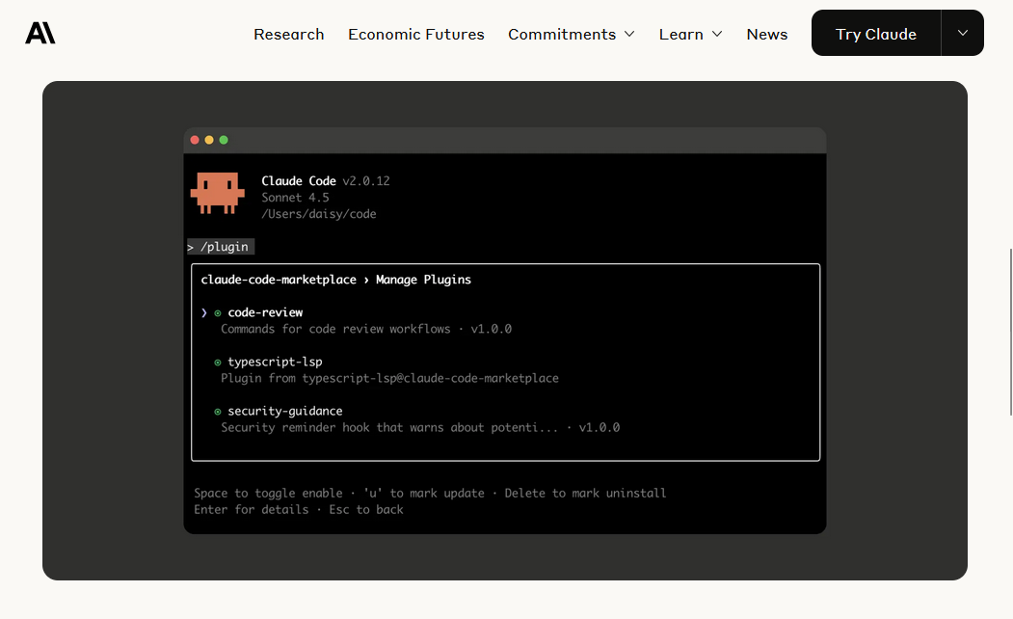1013x619 pixels.
Task: Open the arrow dropdown beside Try Claude
Action: point(963,33)
